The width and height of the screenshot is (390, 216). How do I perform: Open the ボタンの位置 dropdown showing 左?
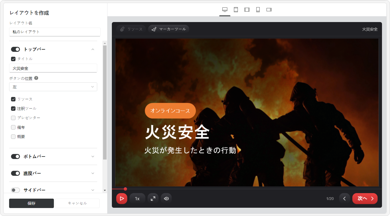coord(53,87)
